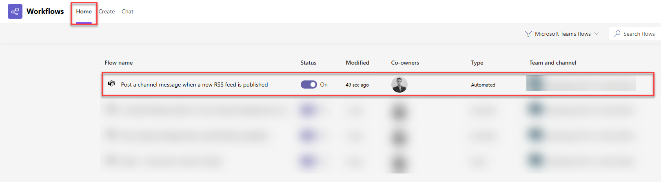Focus the Search flows input field
Image resolution: width=661 pixels, height=182 pixels.
[639, 34]
